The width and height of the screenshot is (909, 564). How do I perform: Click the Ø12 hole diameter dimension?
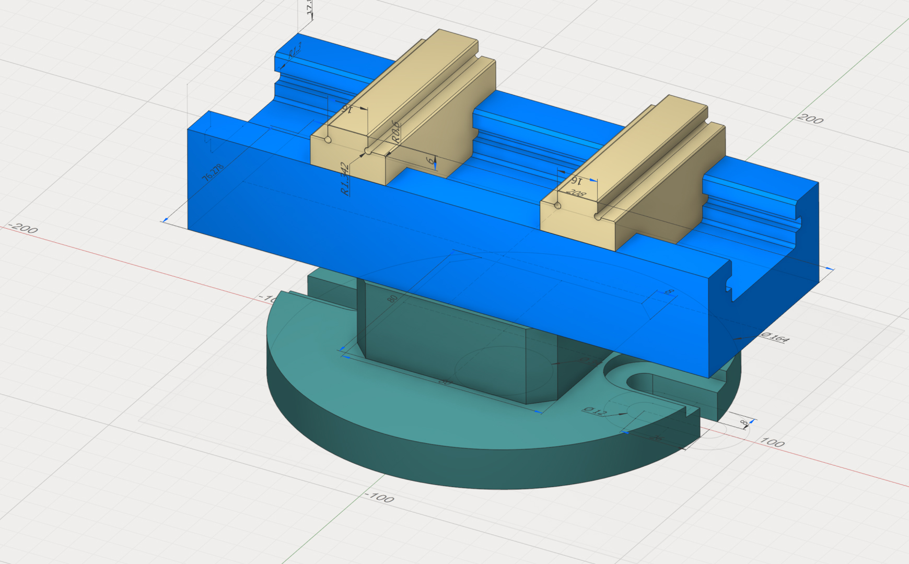pyautogui.click(x=596, y=412)
